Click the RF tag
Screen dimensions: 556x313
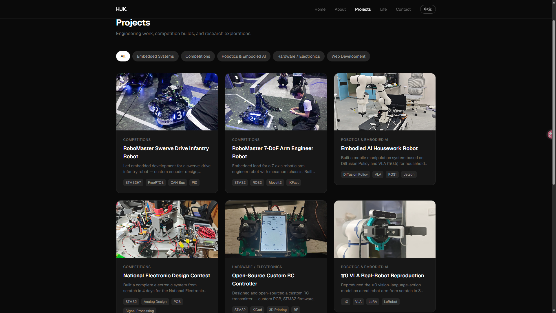pos(296,310)
